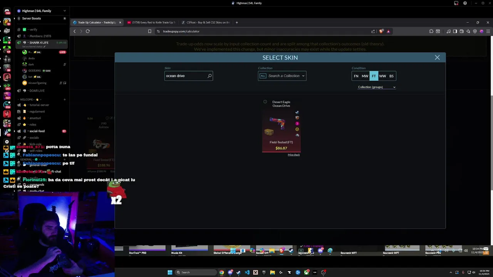Switch to the Trade Up Calculator browser tab
493x277 pixels.
click(x=96, y=22)
